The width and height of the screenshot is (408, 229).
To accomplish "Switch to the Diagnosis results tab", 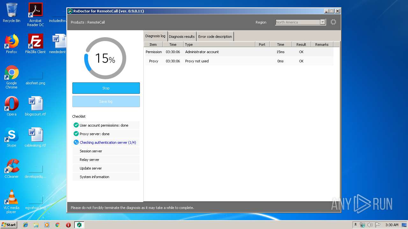I will point(182,36).
